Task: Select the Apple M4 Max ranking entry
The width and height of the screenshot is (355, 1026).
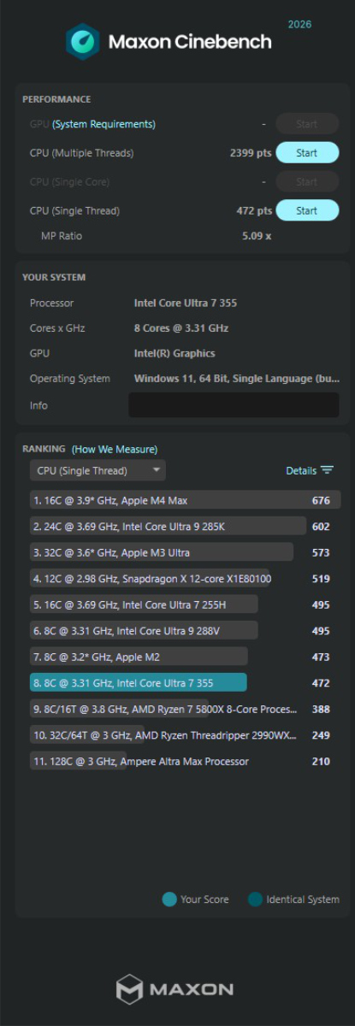Action: click(x=186, y=500)
